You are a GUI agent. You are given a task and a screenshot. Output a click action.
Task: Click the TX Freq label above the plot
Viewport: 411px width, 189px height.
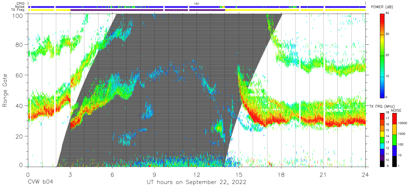click(18, 10)
